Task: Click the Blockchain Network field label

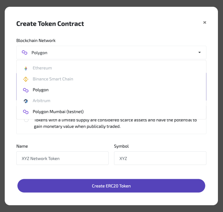Action: 36,41
